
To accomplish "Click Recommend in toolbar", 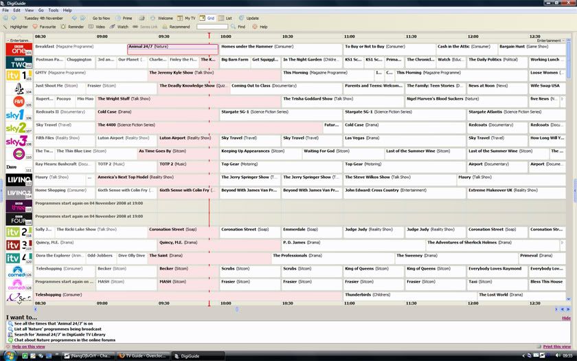I will [177, 27].
